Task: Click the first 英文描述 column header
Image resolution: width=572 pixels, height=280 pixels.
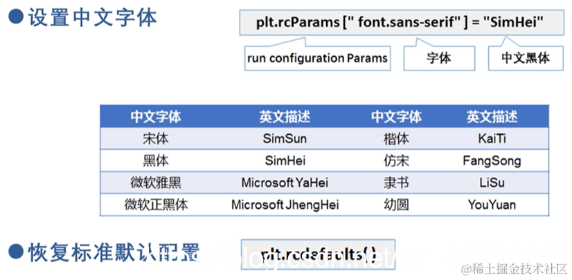Action: [x=285, y=117]
